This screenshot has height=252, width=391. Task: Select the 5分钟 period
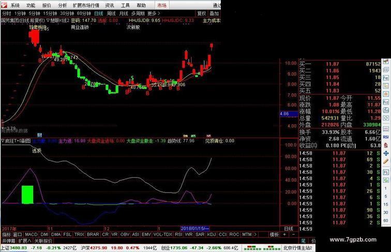pyautogui.click(x=34, y=13)
